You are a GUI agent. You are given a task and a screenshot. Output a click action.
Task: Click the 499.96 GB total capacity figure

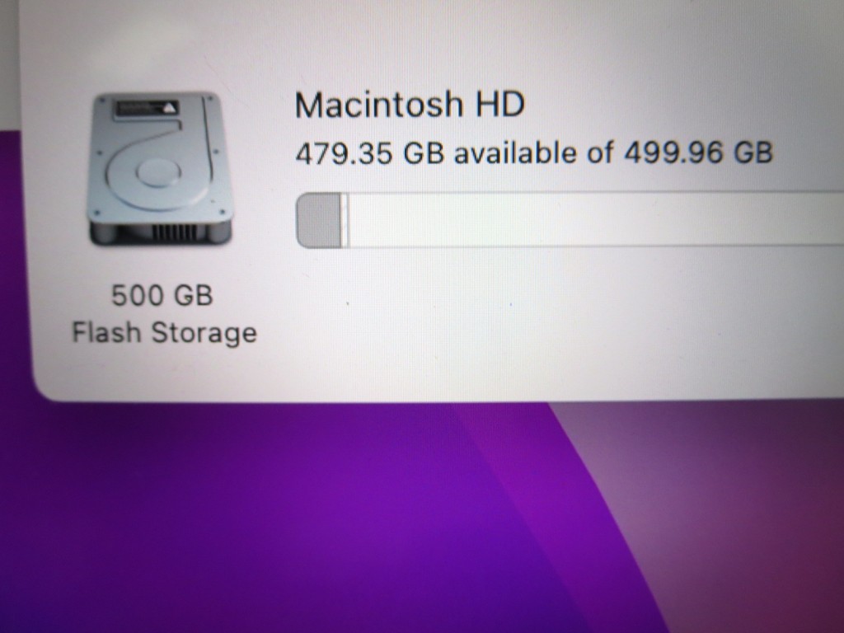(x=698, y=152)
